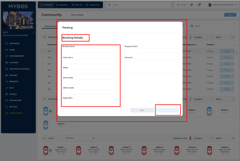240x161 pixels.
Task: Expand the All Parking dropdown
Action: [x=80, y=138]
